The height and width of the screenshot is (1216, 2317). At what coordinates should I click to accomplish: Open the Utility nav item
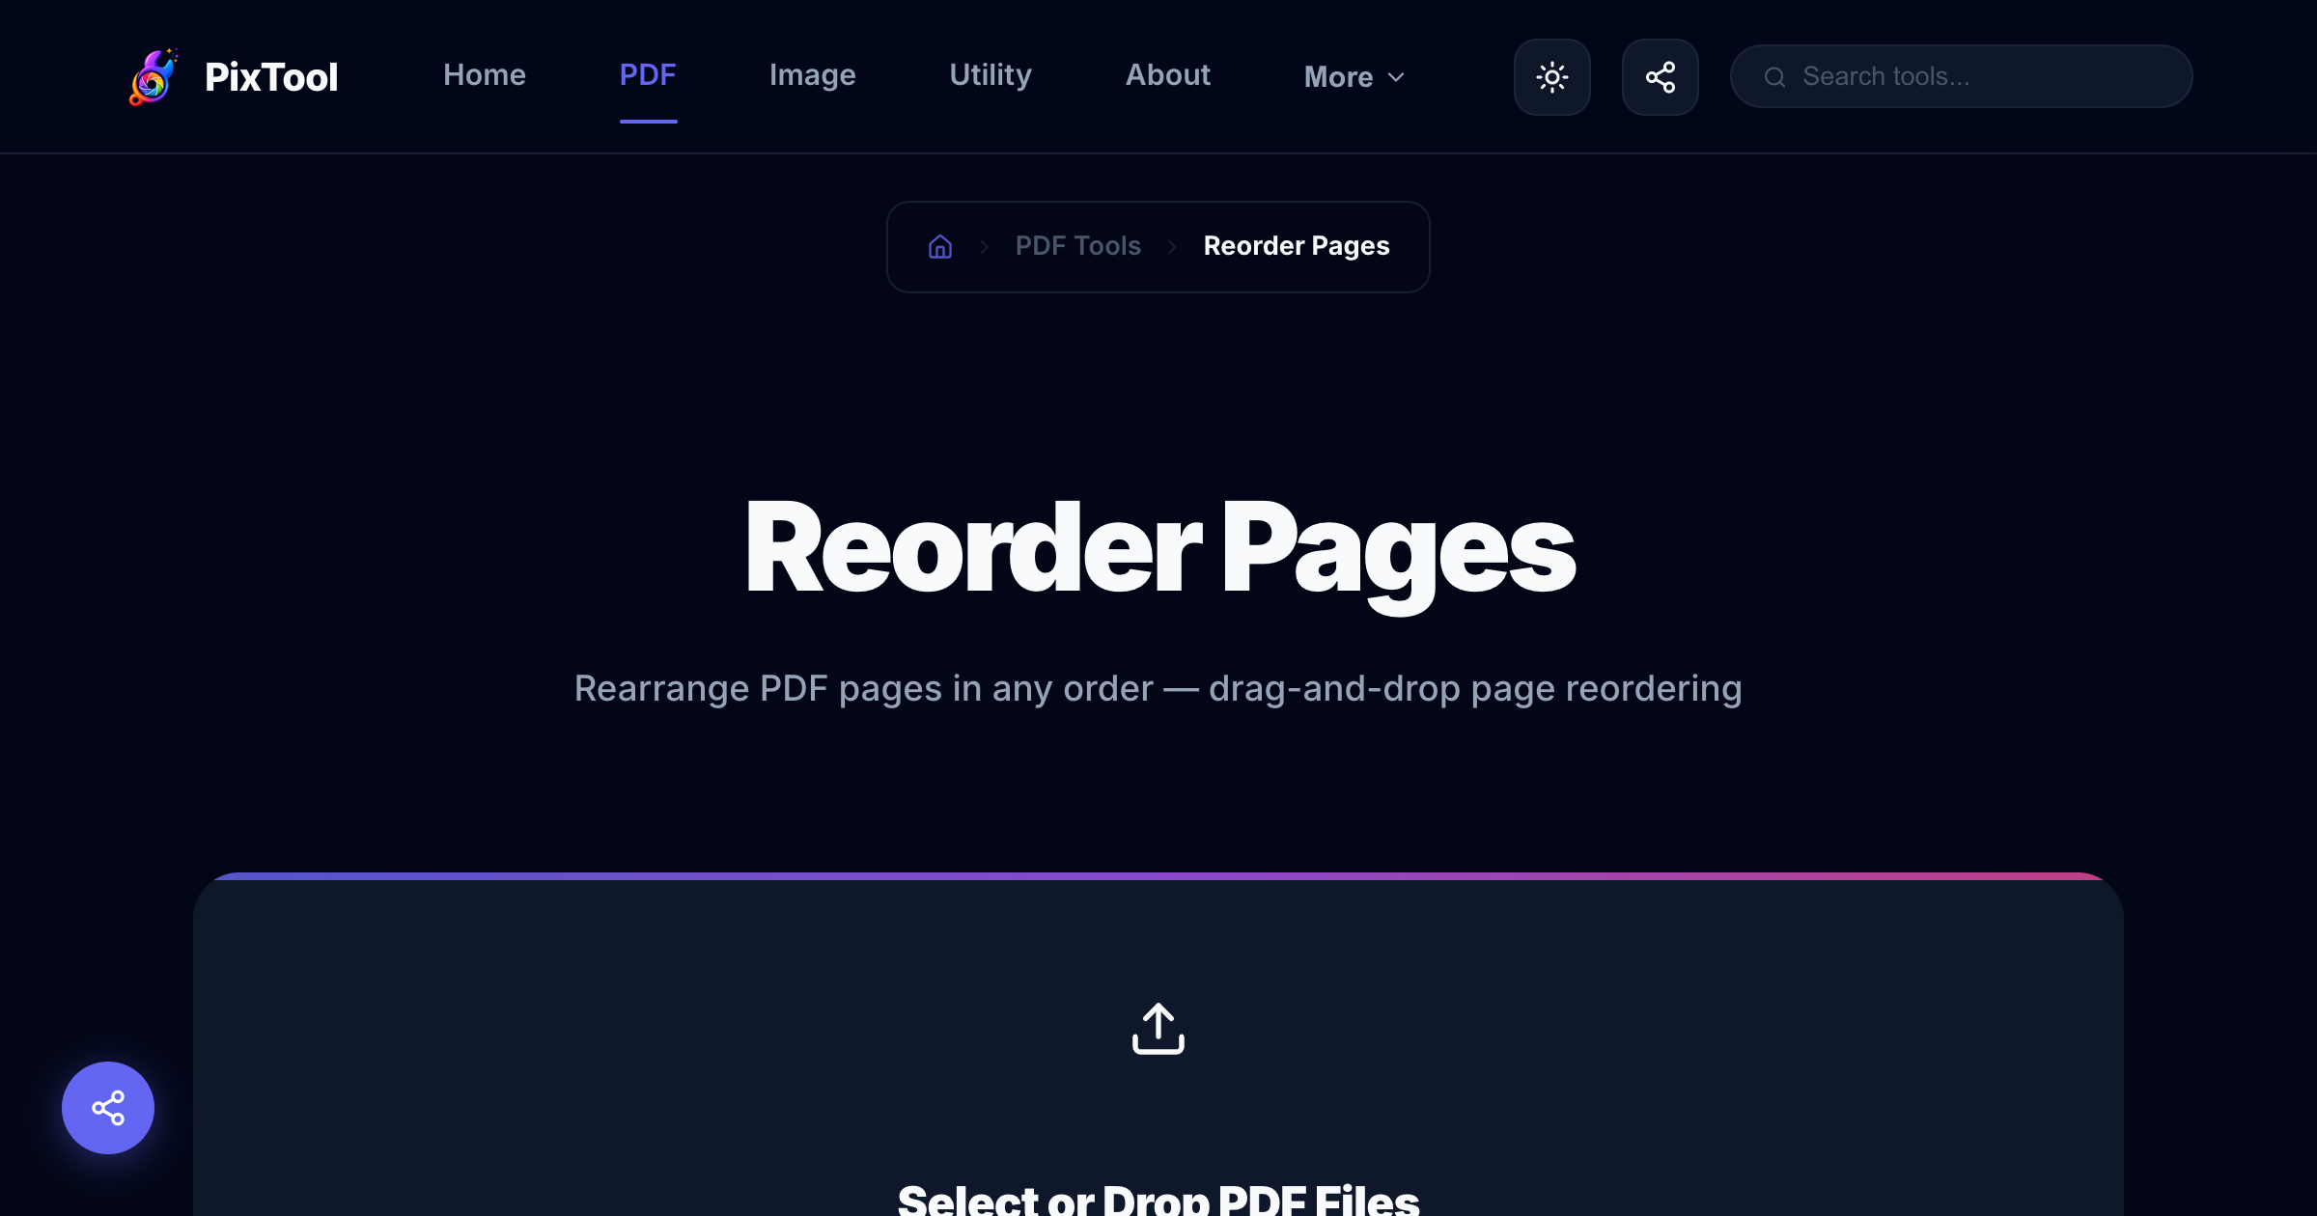[x=991, y=75]
